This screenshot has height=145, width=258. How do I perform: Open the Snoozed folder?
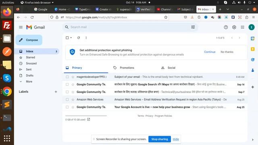click(31, 64)
